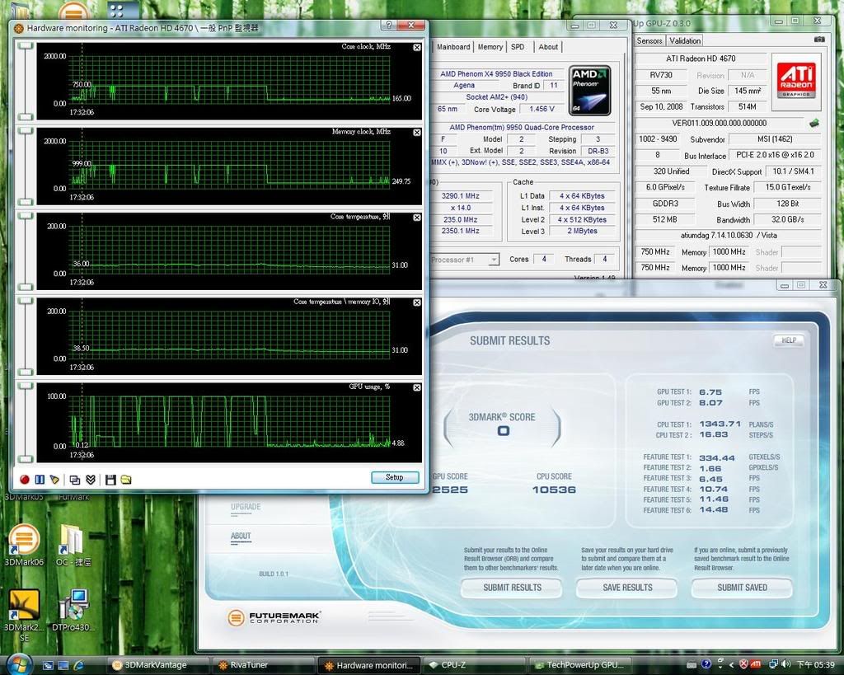
Task: Pause hardware monitoring with the blue pause icon
Action: [40, 479]
